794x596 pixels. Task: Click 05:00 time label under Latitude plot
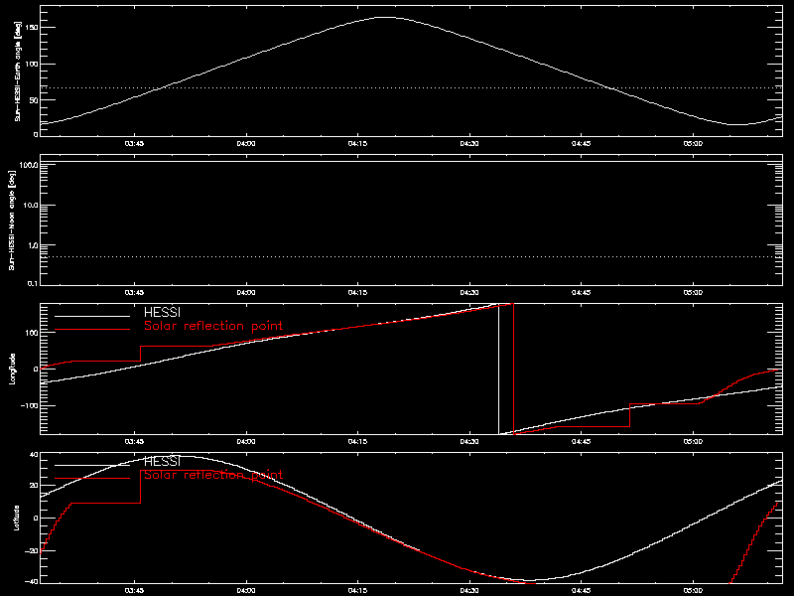(x=693, y=591)
